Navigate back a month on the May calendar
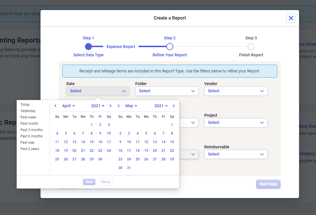 [119, 106]
